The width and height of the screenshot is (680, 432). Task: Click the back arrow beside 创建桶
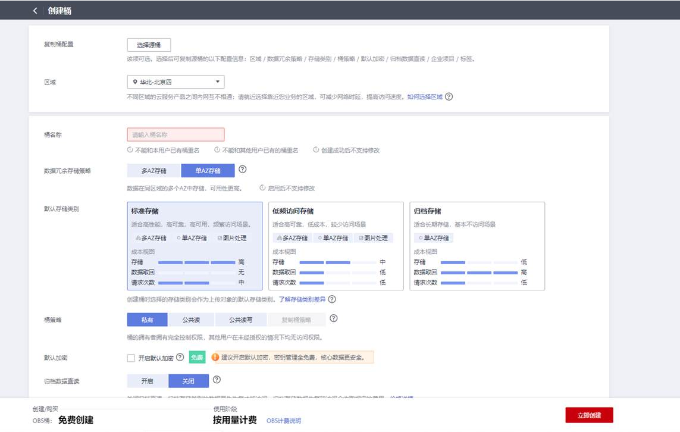coord(35,11)
